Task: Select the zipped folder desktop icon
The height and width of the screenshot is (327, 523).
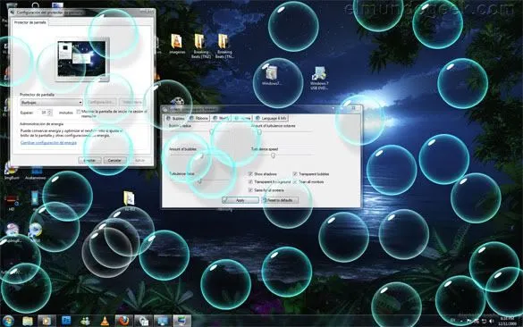Action: tap(129, 200)
